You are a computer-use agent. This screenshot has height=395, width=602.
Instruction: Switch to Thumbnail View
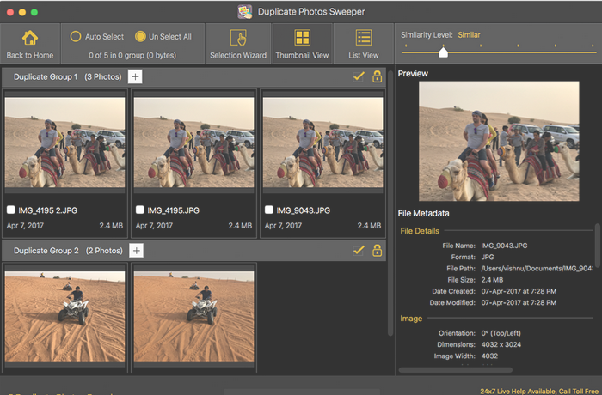click(302, 39)
